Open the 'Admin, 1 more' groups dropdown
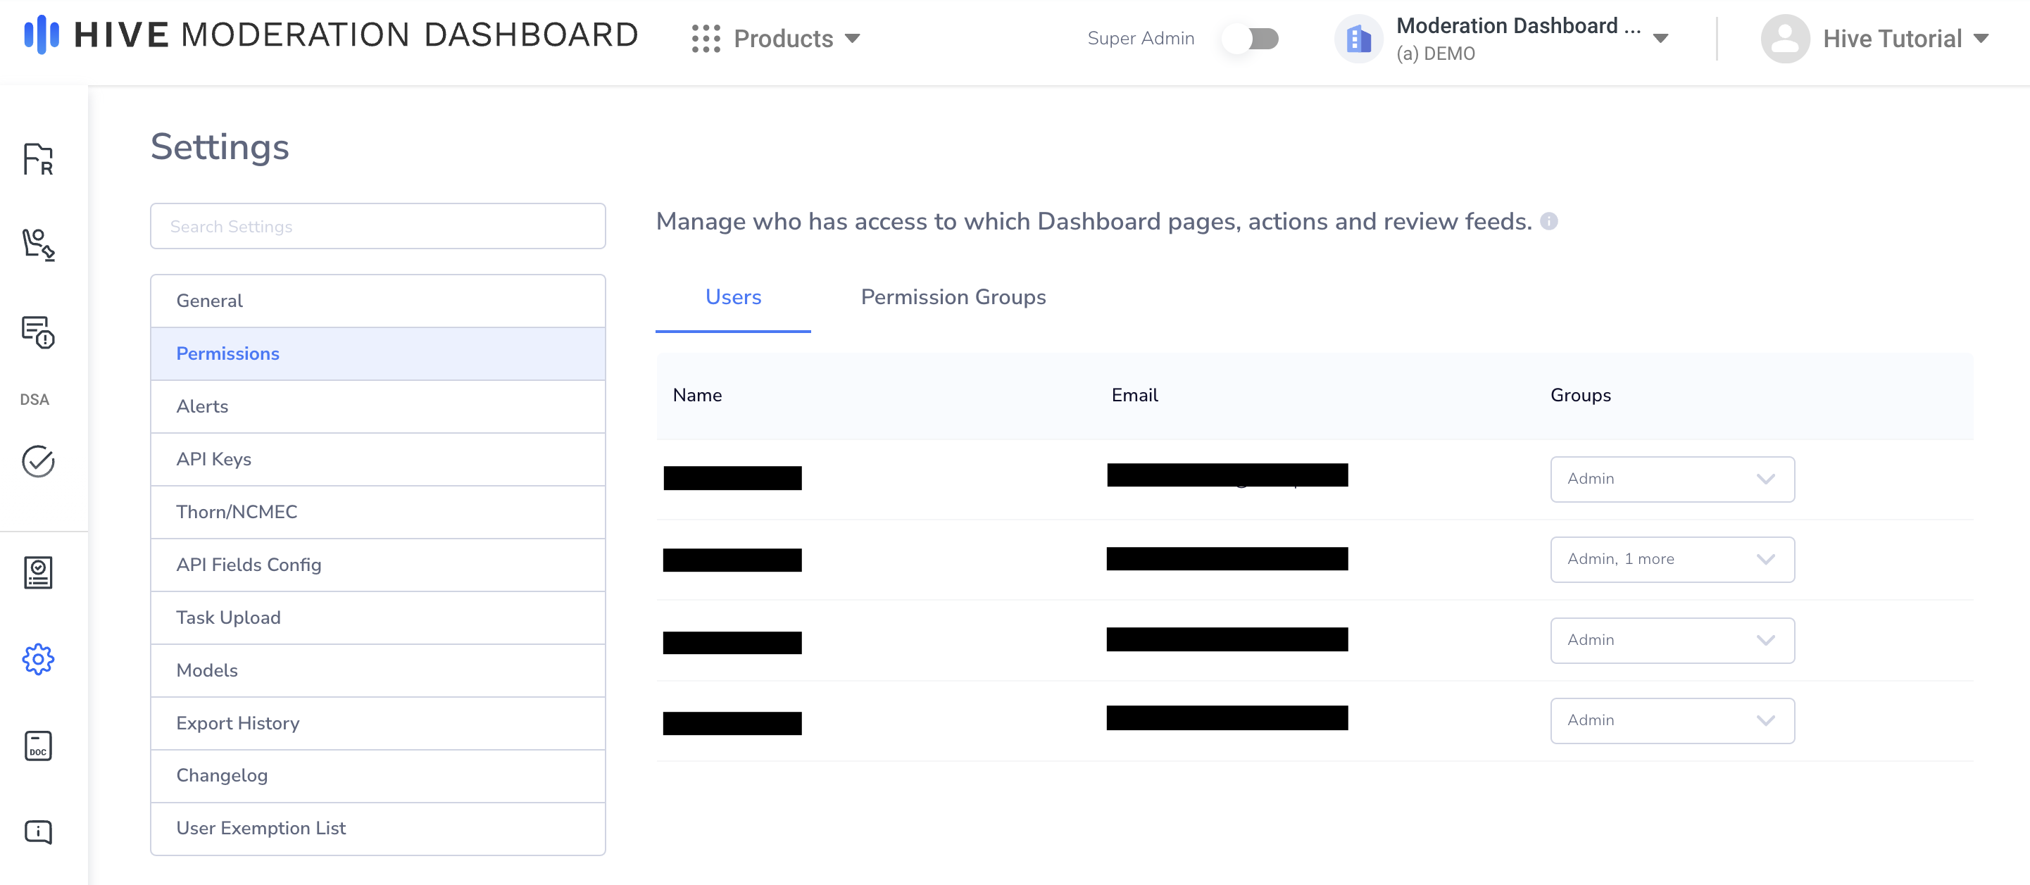This screenshot has width=2030, height=885. coord(1672,560)
